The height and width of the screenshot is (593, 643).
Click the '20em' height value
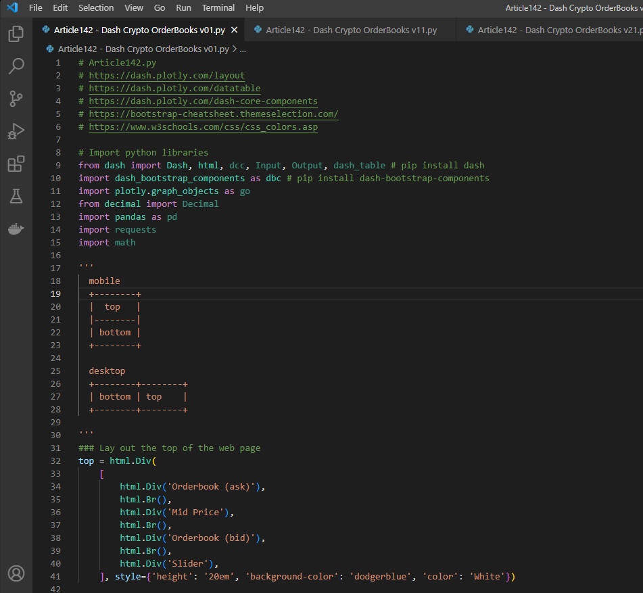[x=219, y=576]
